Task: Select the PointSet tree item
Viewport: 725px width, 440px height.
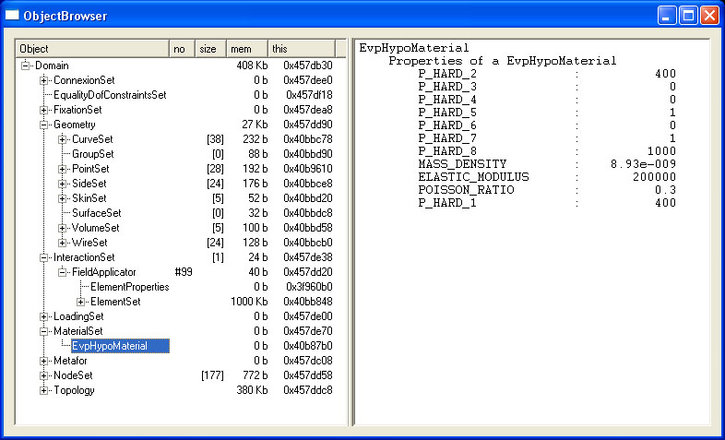Action: (90, 169)
